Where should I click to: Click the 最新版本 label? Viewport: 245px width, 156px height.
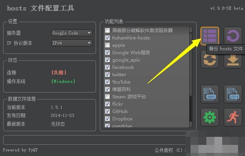[16, 124]
